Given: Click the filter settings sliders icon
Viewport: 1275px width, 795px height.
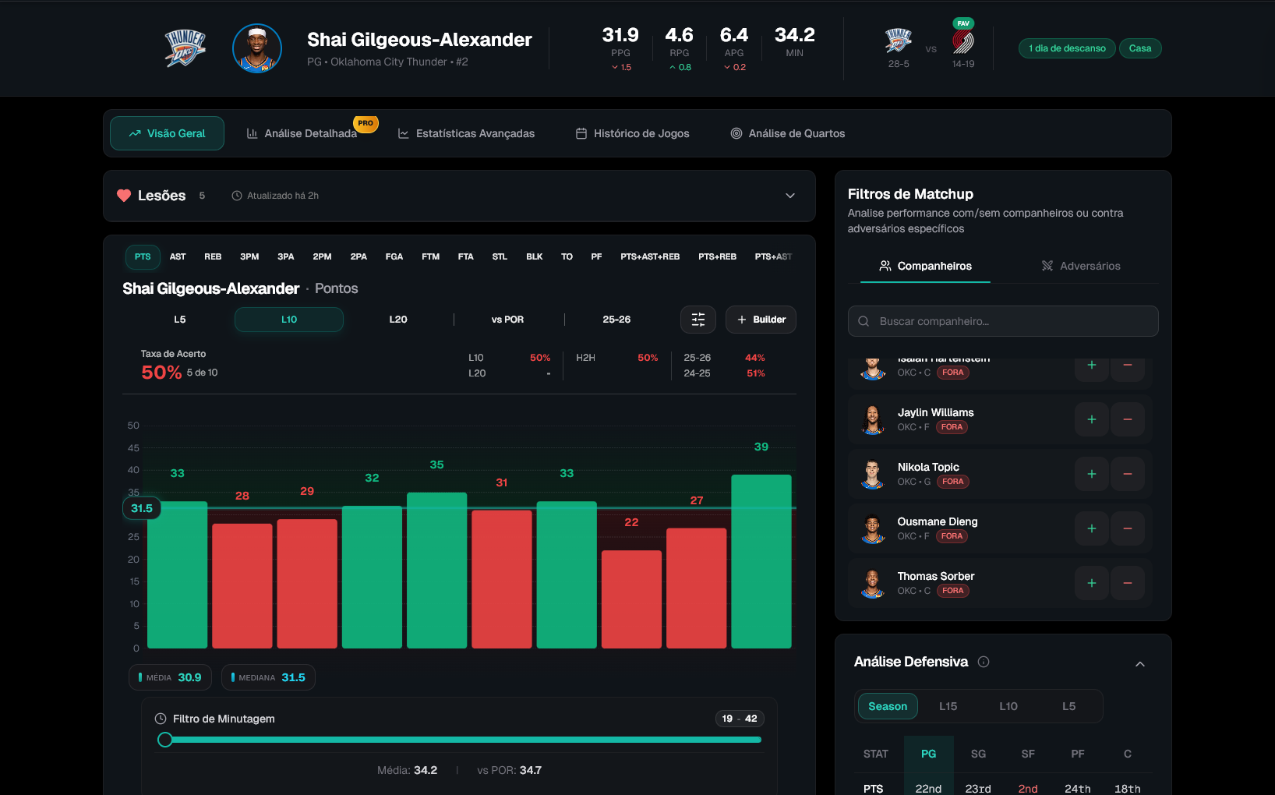Looking at the screenshot, I should point(698,320).
